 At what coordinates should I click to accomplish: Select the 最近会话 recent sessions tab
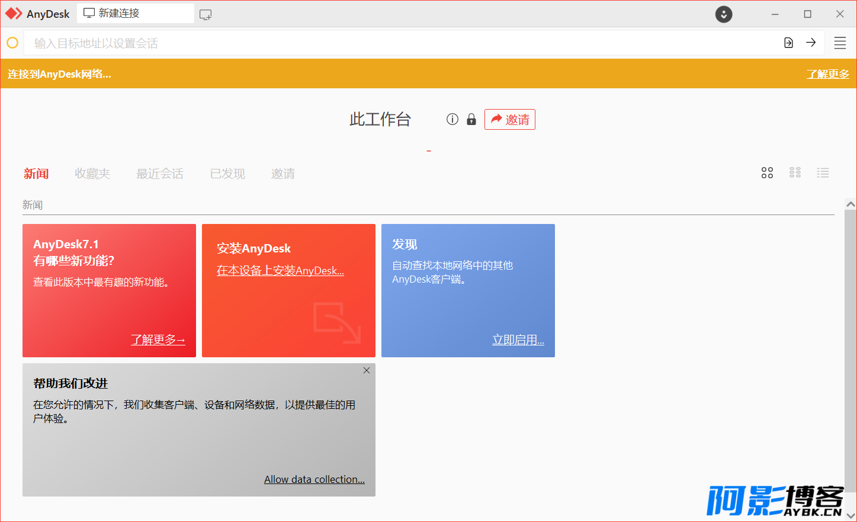[160, 174]
